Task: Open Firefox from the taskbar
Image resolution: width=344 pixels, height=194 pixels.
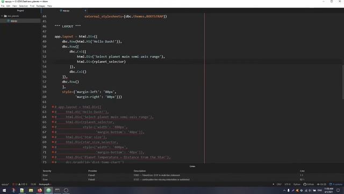Action: (40, 190)
